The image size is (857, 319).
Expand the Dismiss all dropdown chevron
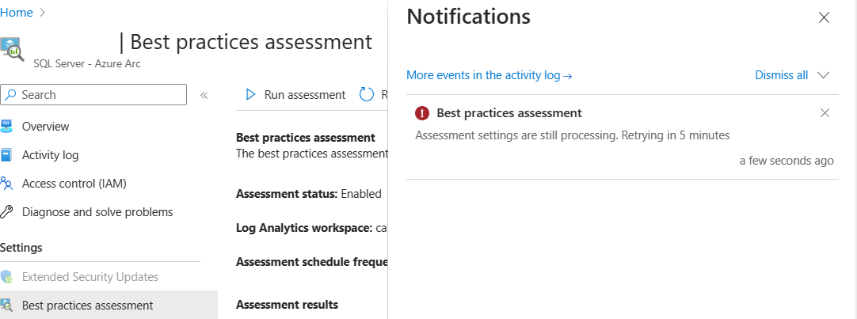pyautogui.click(x=823, y=75)
